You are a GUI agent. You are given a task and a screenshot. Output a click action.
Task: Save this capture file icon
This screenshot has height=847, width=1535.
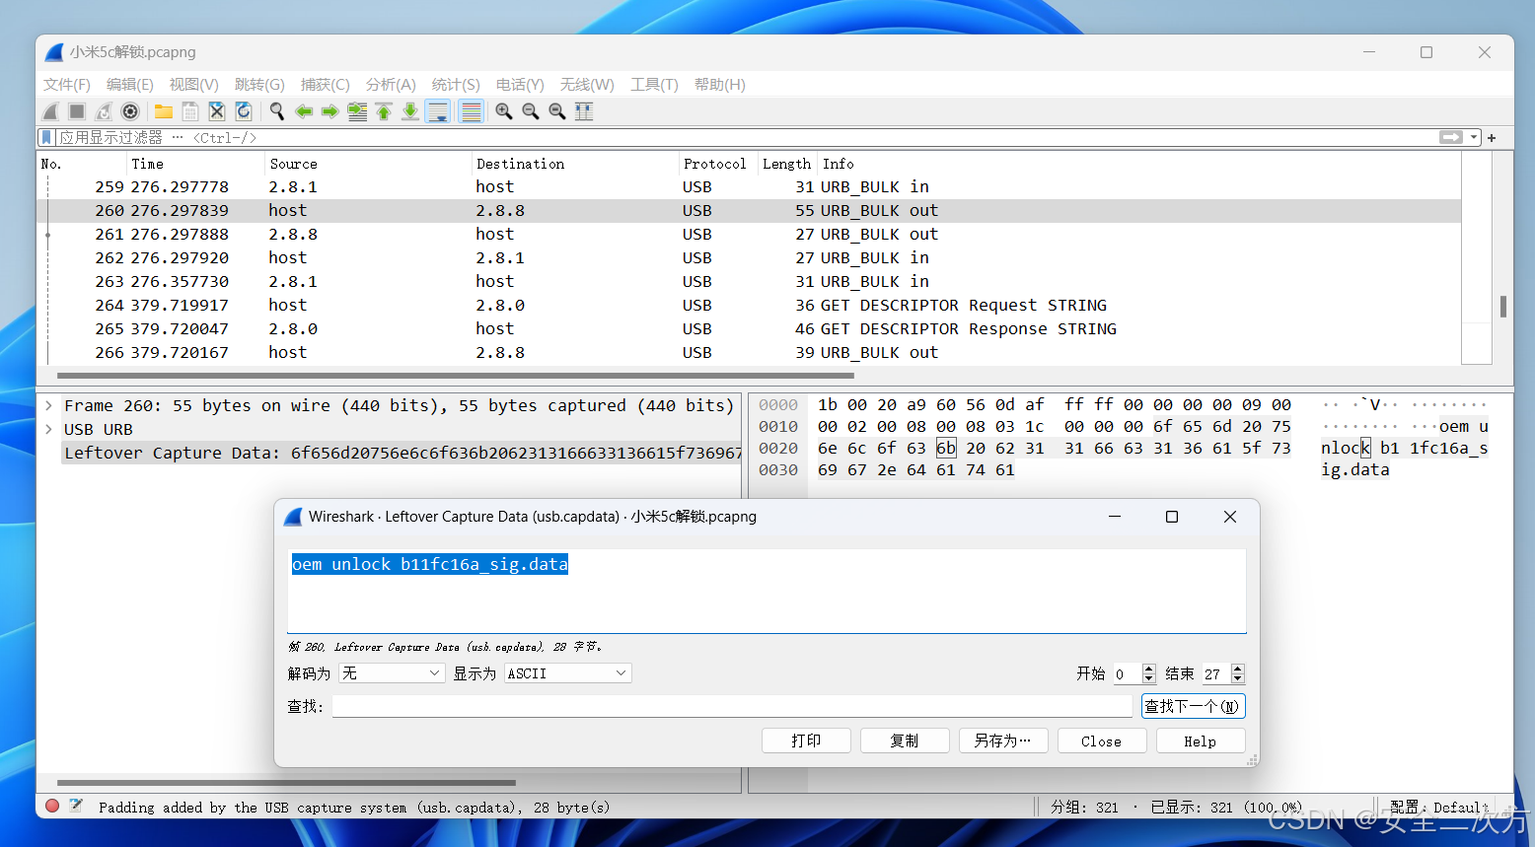(x=190, y=111)
